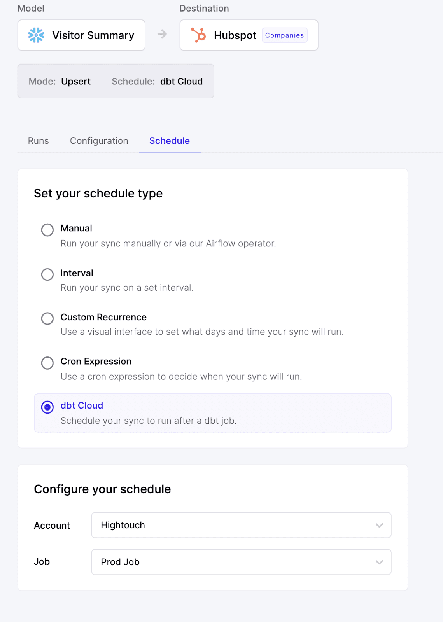Open the Job dropdown showing Prod Job
The width and height of the screenshot is (443, 622).
click(x=241, y=562)
